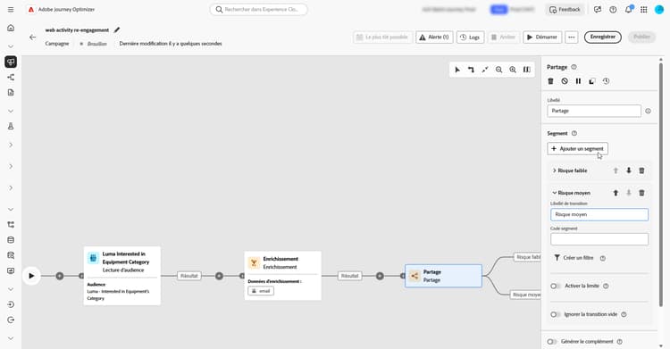Turn on Générer le complément

pyautogui.click(x=552, y=342)
